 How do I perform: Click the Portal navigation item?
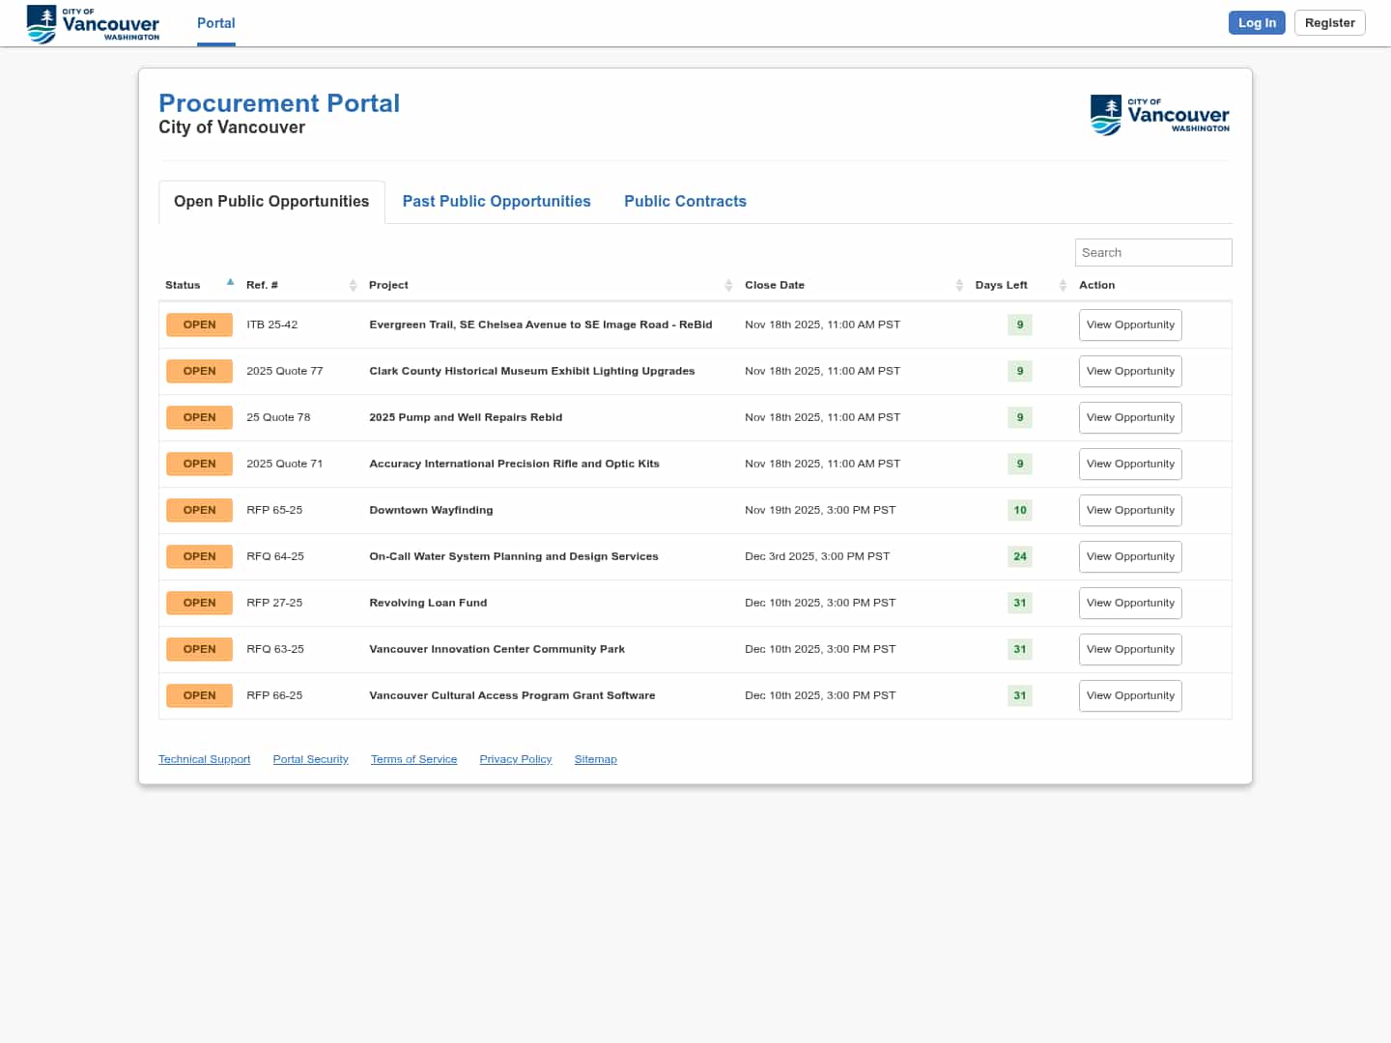tap(215, 23)
